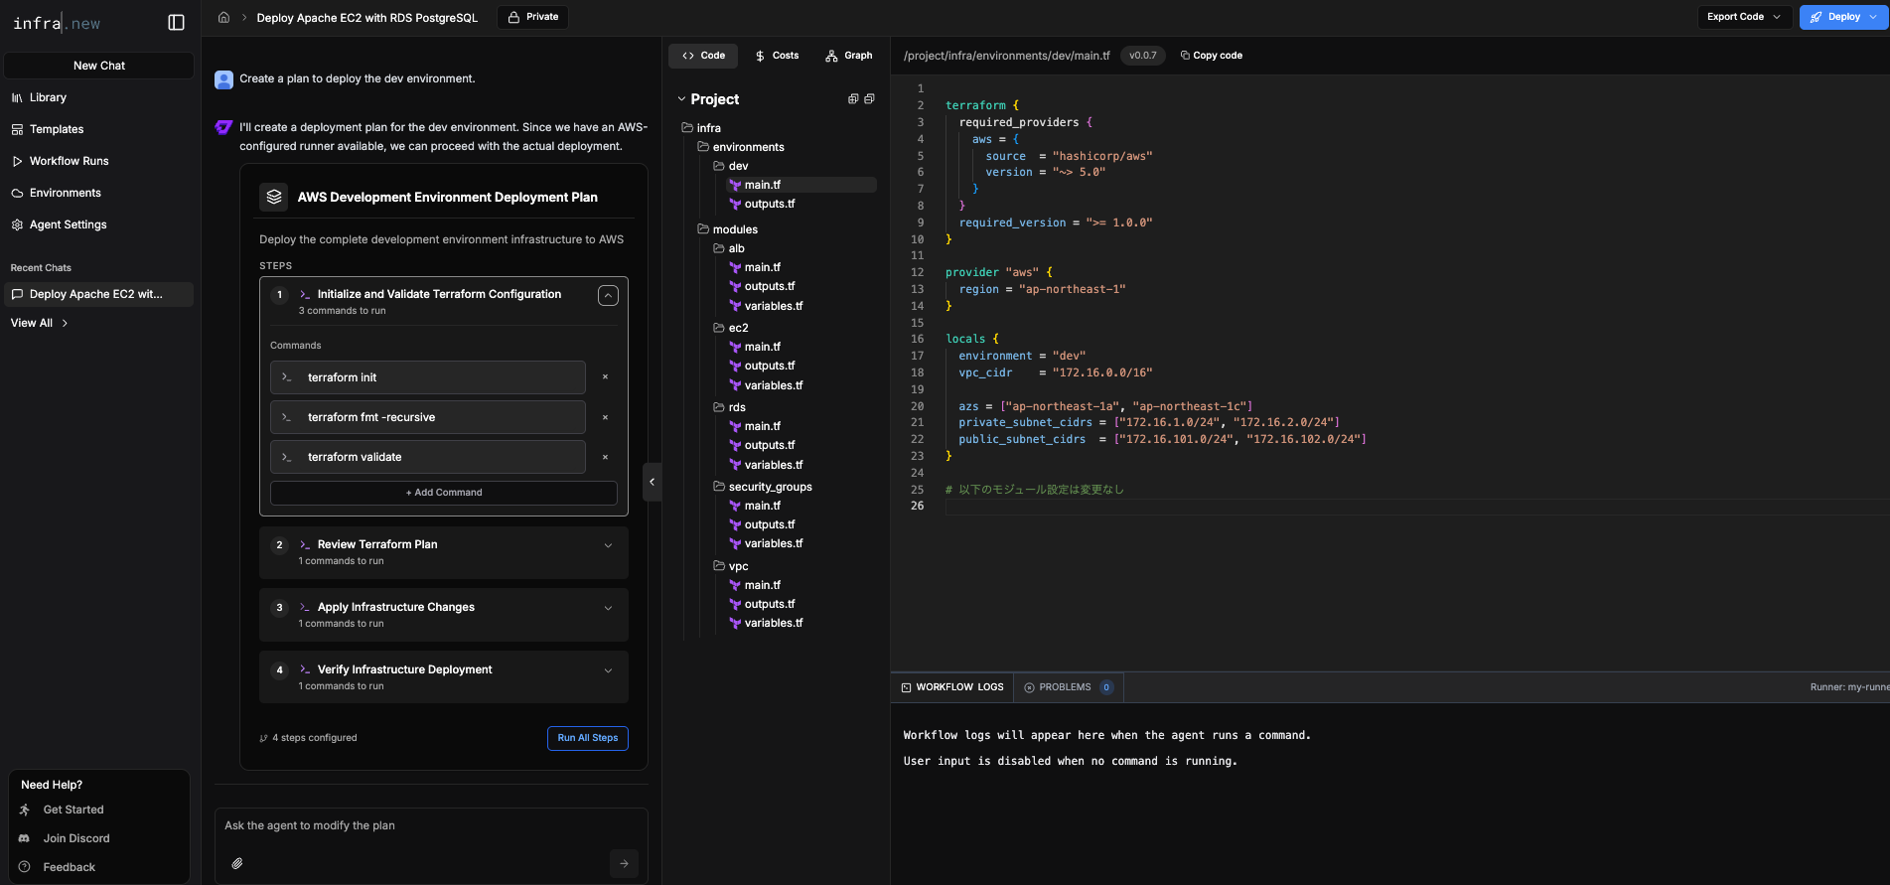
Task: Open vpc main.tf file
Action: (x=756, y=585)
